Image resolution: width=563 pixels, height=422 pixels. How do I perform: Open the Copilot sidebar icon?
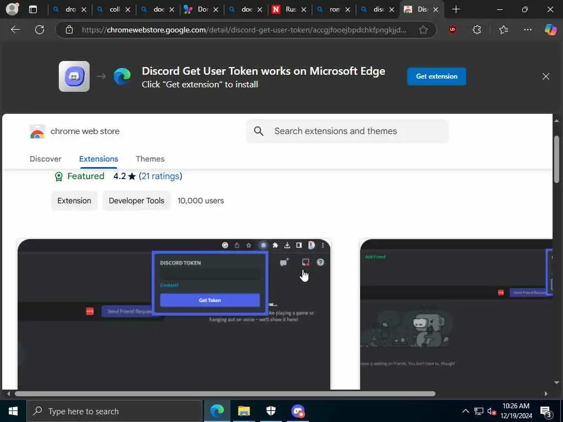coord(550,30)
